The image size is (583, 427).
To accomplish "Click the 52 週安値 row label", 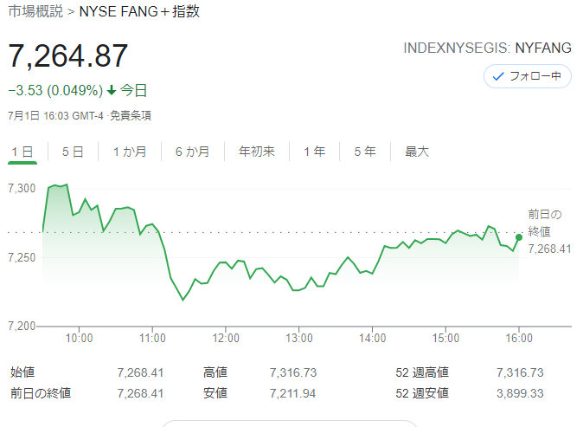I will point(422,393).
